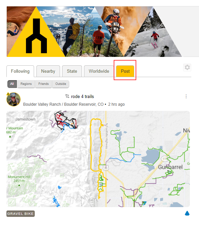199x229 pixels.
Task: Select the Following tab
Action: click(20, 71)
